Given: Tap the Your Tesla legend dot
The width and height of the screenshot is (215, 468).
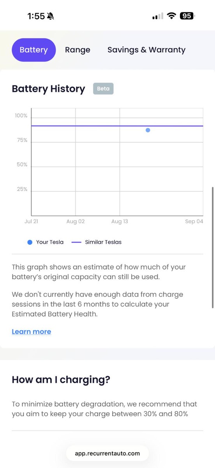Looking at the screenshot, I should [30, 242].
